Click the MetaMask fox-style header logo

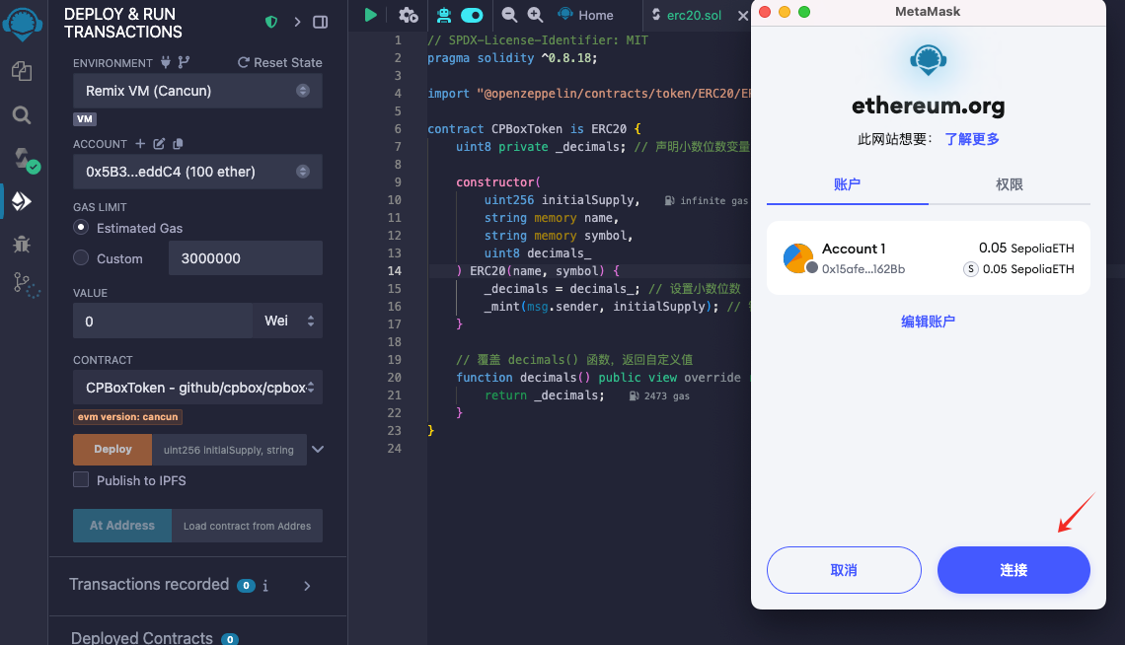coord(928,60)
